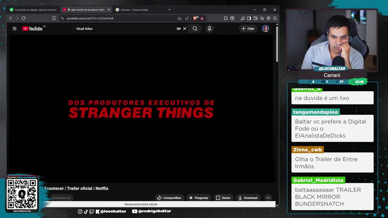
Task: Open the more actions three-dot menu
Action: click(x=268, y=198)
